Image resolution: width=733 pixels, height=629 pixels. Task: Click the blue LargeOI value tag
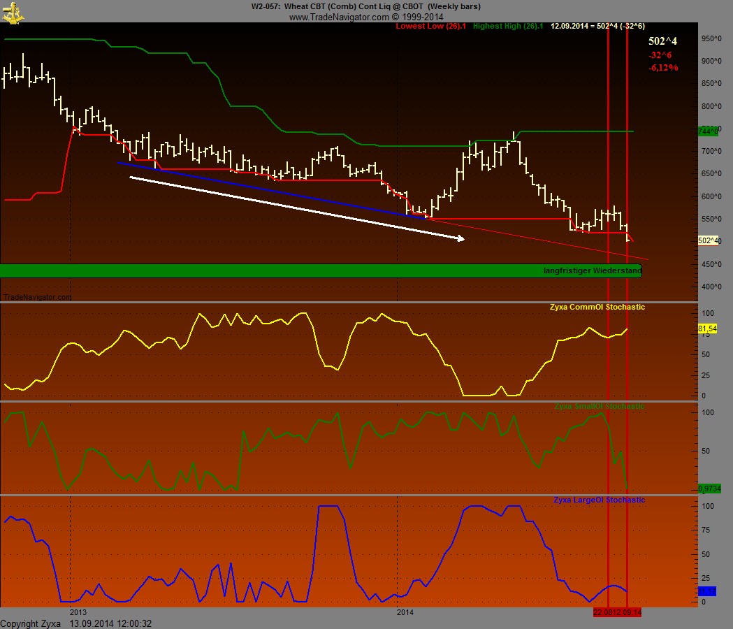707,591
